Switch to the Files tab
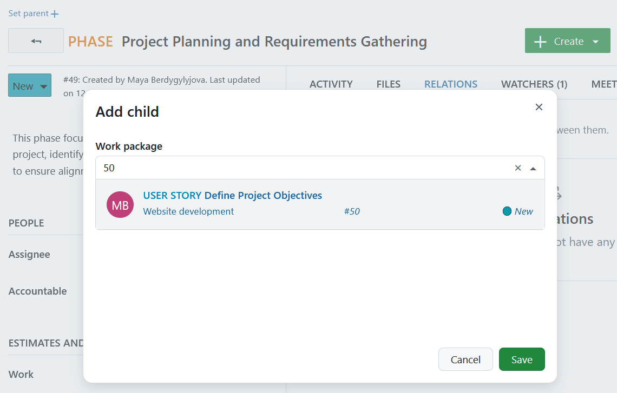Image resolution: width=617 pixels, height=393 pixels. point(388,84)
